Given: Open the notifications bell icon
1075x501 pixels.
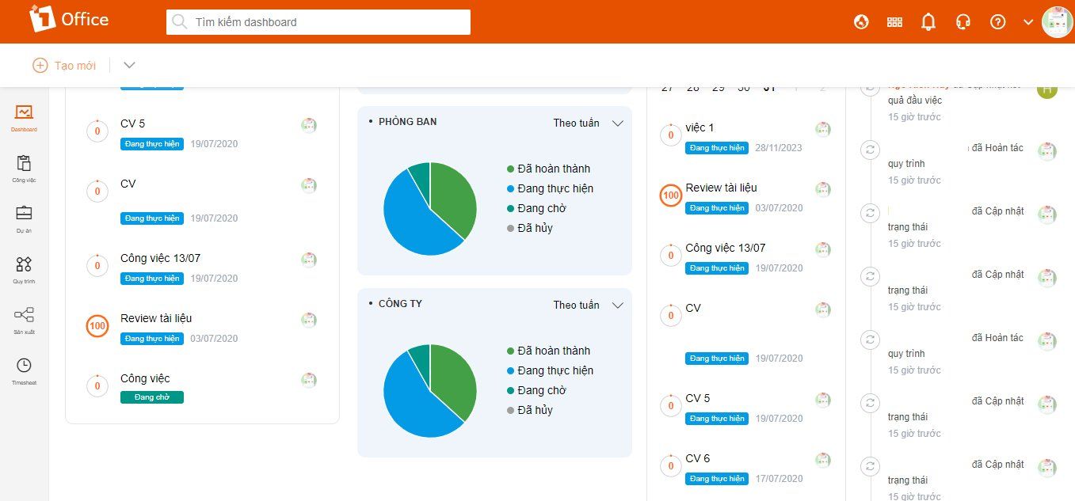Looking at the screenshot, I should [928, 22].
